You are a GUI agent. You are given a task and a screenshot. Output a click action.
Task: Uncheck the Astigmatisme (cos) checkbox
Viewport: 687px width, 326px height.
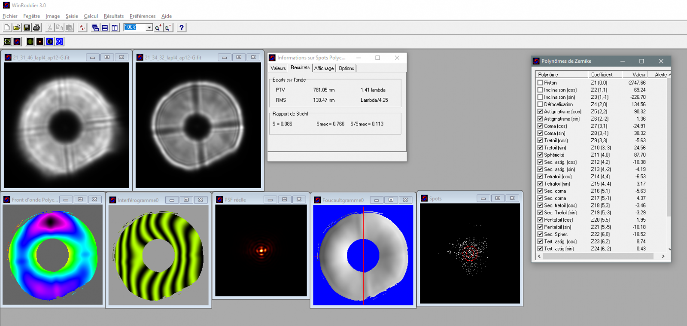pyautogui.click(x=540, y=112)
